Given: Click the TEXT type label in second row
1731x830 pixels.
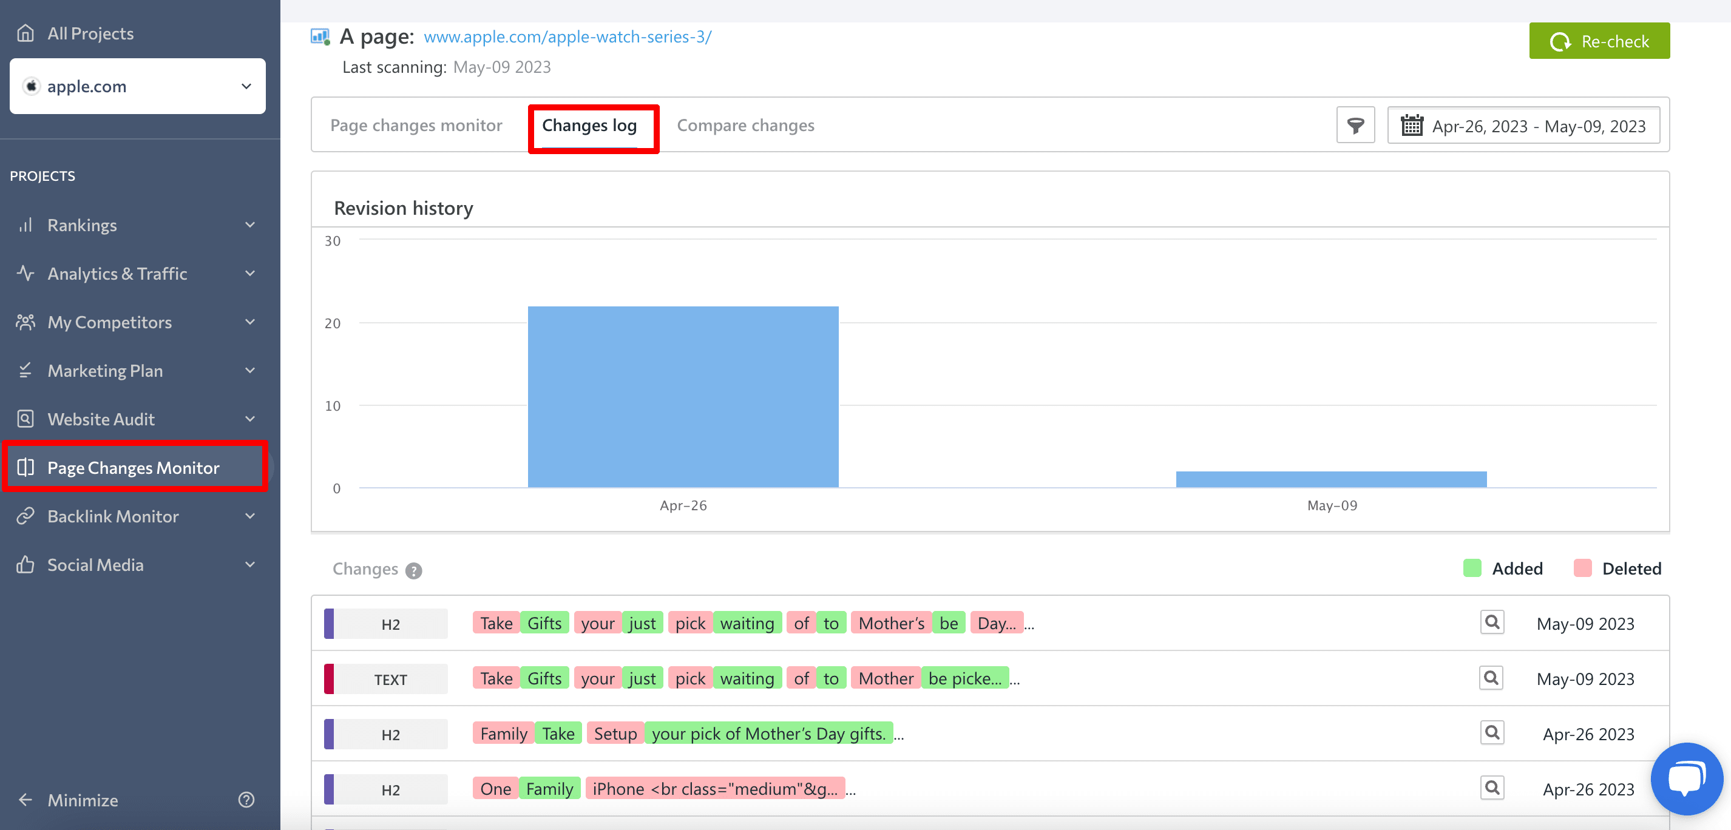Looking at the screenshot, I should [390, 680].
